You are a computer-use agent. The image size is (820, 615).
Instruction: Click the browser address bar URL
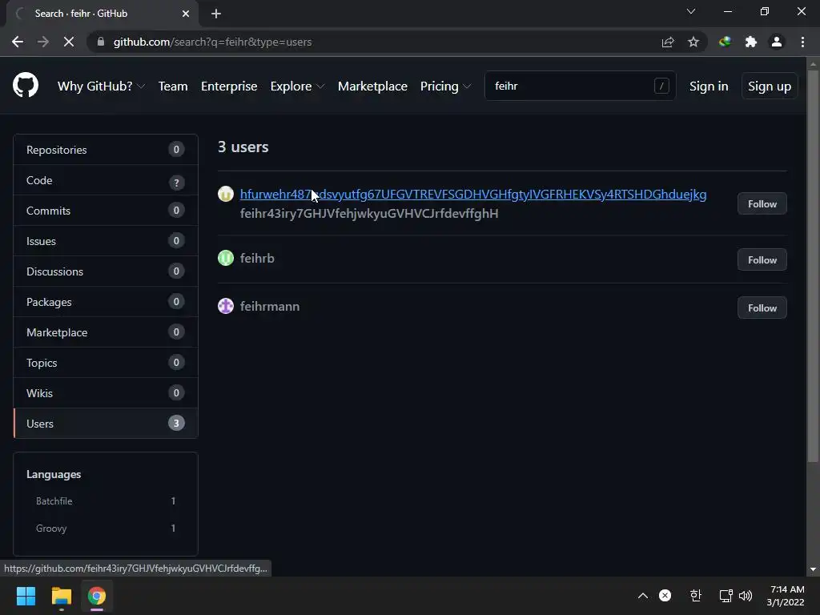[x=212, y=42]
